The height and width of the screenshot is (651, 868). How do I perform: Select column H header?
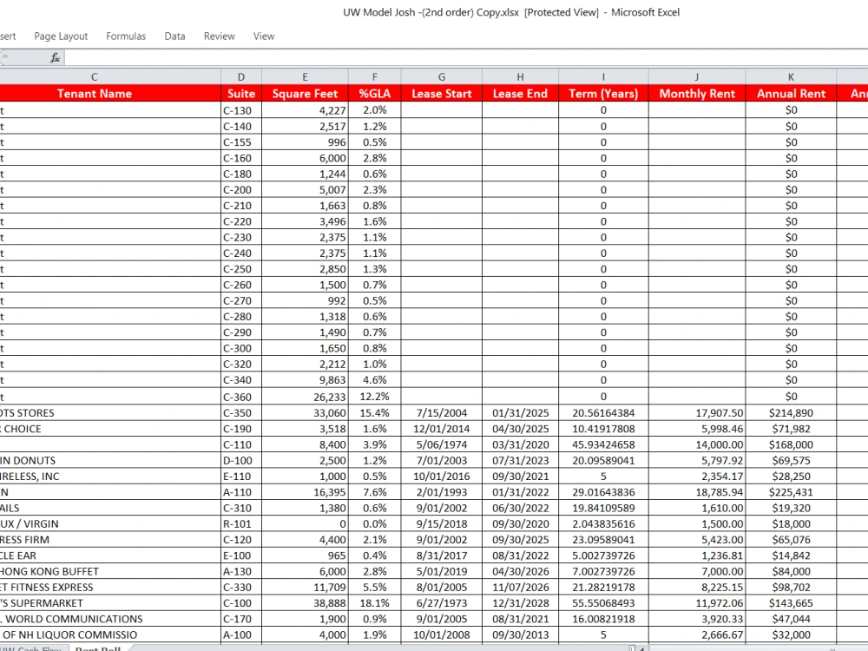pyautogui.click(x=520, y=77)
